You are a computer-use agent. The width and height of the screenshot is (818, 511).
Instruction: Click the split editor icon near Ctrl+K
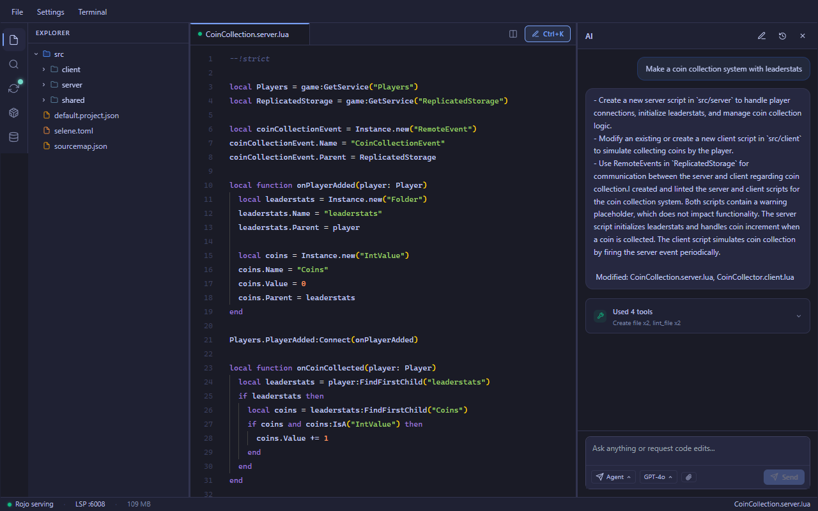(x=513, y=34)
